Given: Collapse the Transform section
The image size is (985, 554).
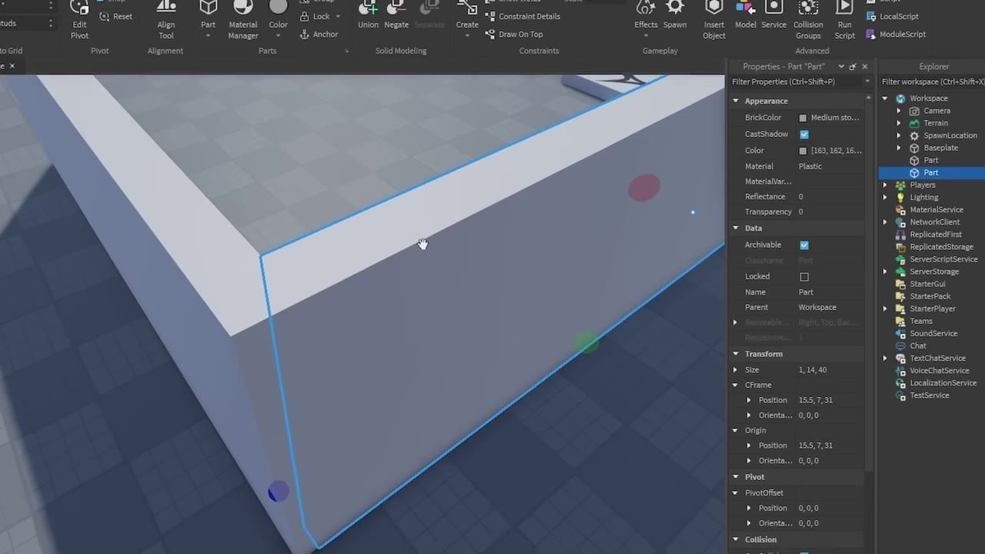Looking at the screenshot, I should pos(736,354).
